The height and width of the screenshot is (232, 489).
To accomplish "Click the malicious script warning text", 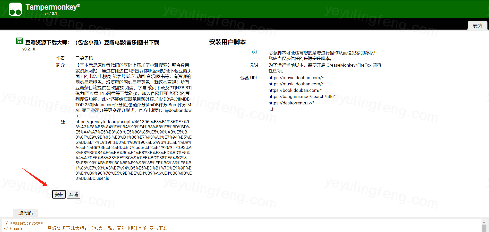I will point(322,56).
